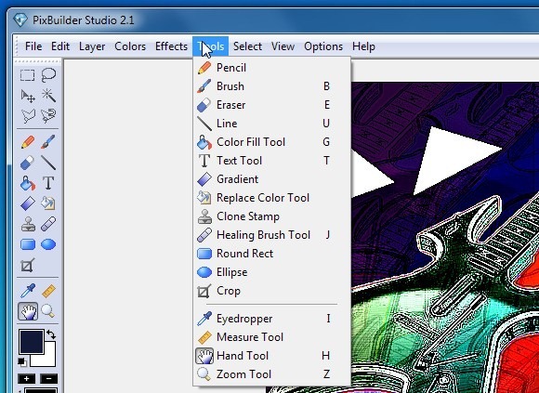Click the PixBuilder diamond icon in title bar
The image size is (539, 393).
point(20,20)
